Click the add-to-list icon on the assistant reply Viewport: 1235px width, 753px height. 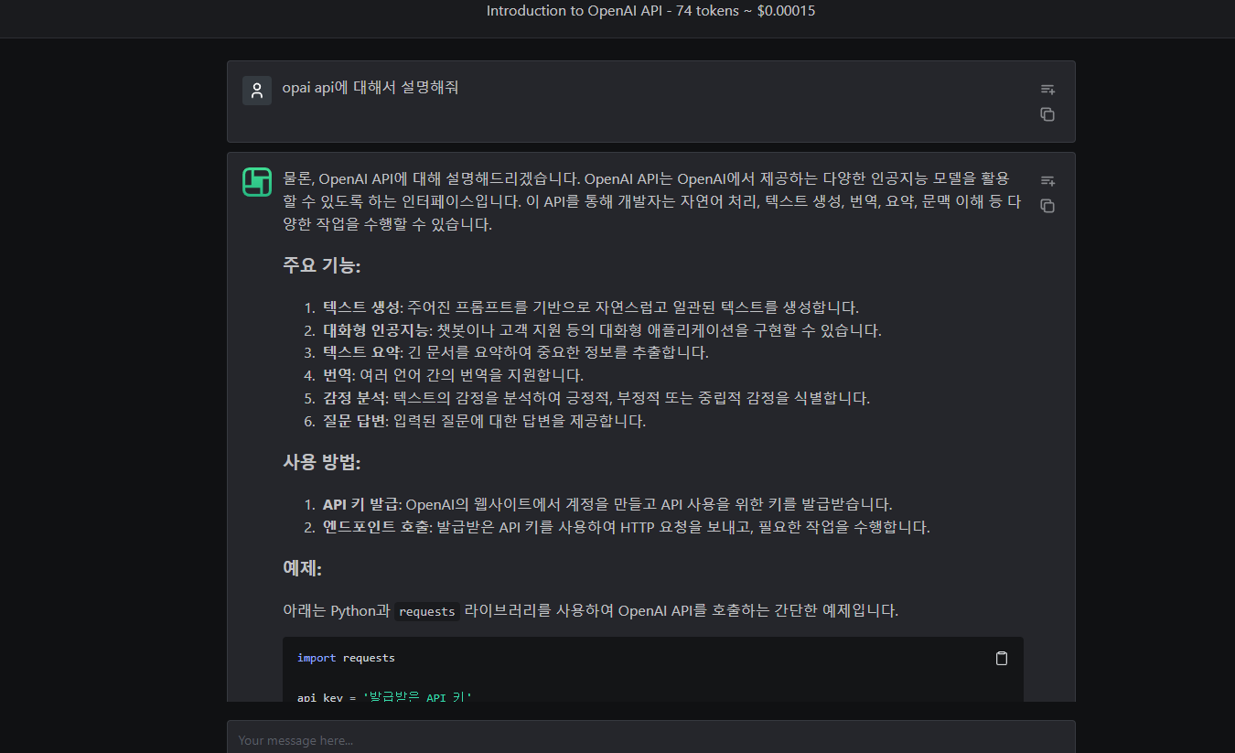(1047, 180)
